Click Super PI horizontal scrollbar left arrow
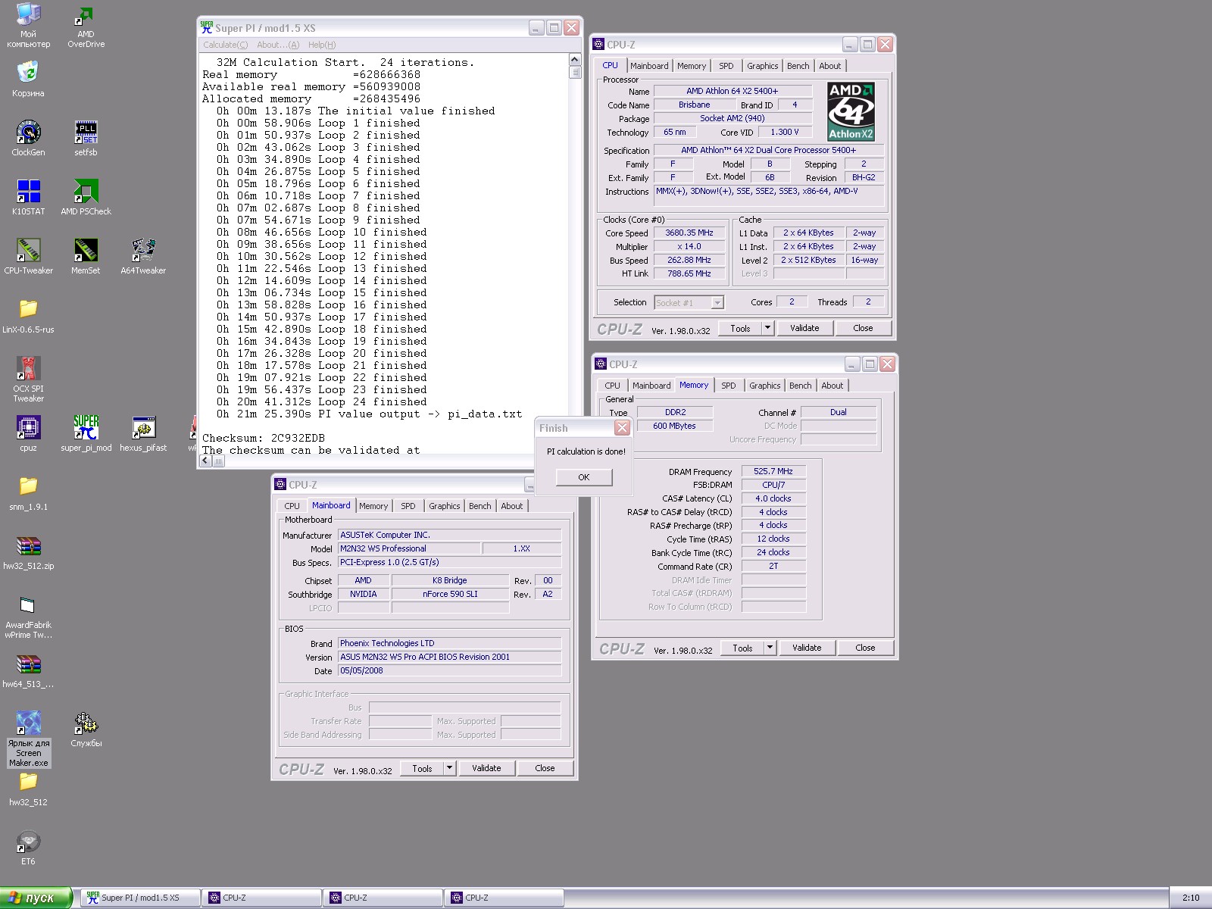Viewport: 1212px width, 909px height. pyautogui.click(x=205, y=460)
